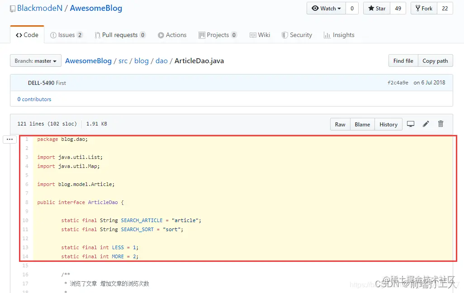
Task: Select line number 8
Action: pyautogui.click(x=27, y=202)
